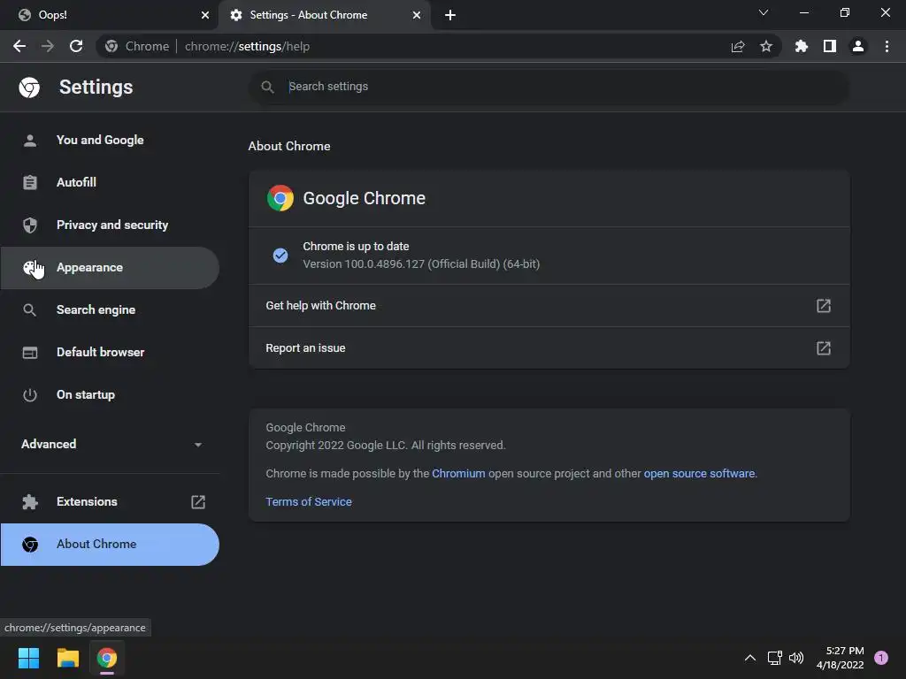The height and width of the screenshot is (679, 906).
Task: Click the address bar URL chrome://settings/help
Action: pyautogui.click(x=248, y=46)
